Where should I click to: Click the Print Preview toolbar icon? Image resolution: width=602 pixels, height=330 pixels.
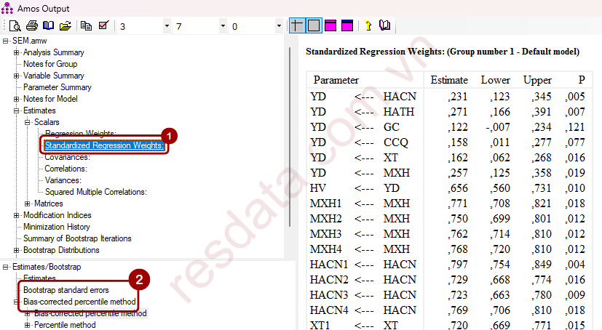pos(15,26)
